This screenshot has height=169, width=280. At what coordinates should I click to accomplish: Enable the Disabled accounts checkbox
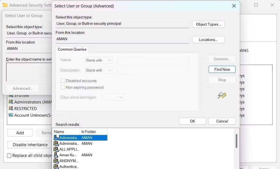pos(63,81)
